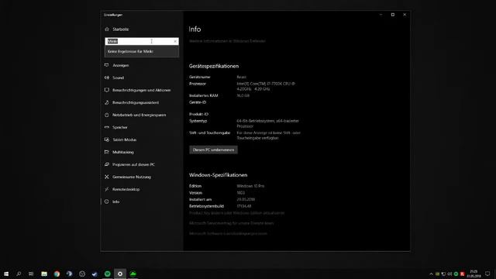The width and height of the screenshot is (496, 279).
Task: Minimize the Einstellungen window
Action: pyautogui.click(x=381, y=15)
